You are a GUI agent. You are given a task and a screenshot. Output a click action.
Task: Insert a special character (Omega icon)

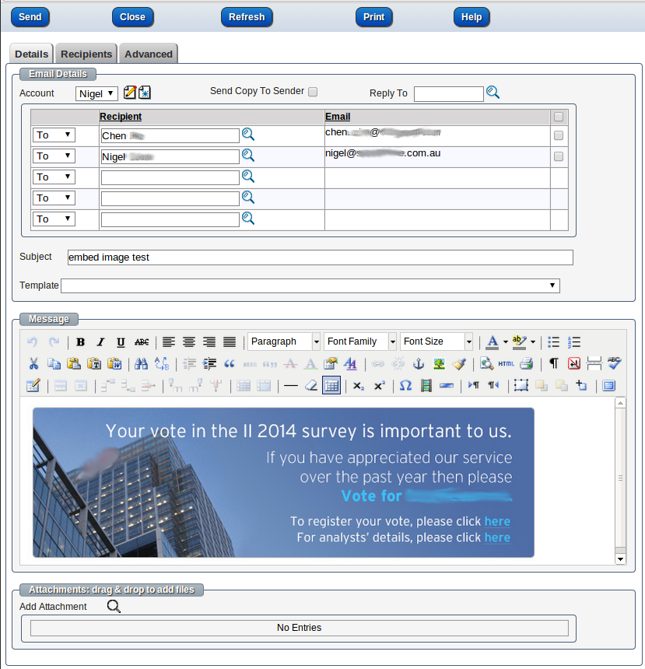pos(405,385)
